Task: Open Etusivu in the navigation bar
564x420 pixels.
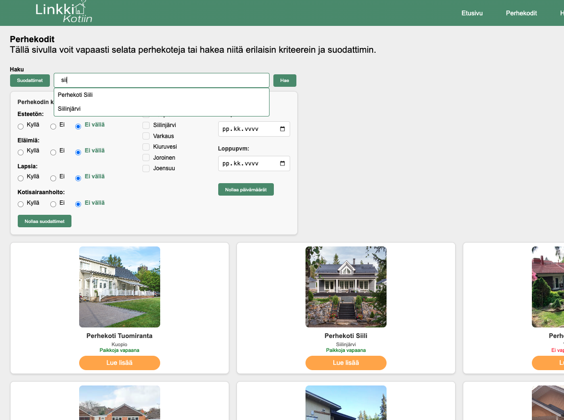Action: click(x=472, y=13)
